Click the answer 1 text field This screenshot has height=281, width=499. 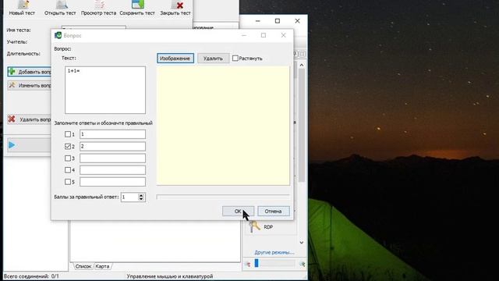(x=112, y=134)
